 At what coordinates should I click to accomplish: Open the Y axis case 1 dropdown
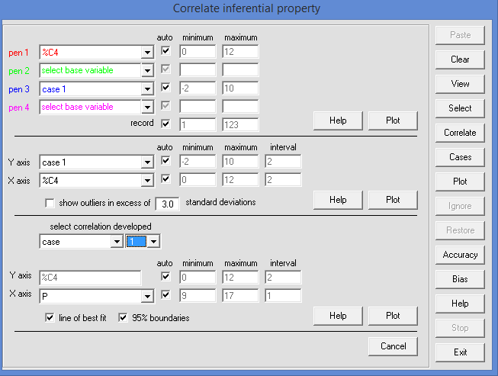(x=147, y=162)
